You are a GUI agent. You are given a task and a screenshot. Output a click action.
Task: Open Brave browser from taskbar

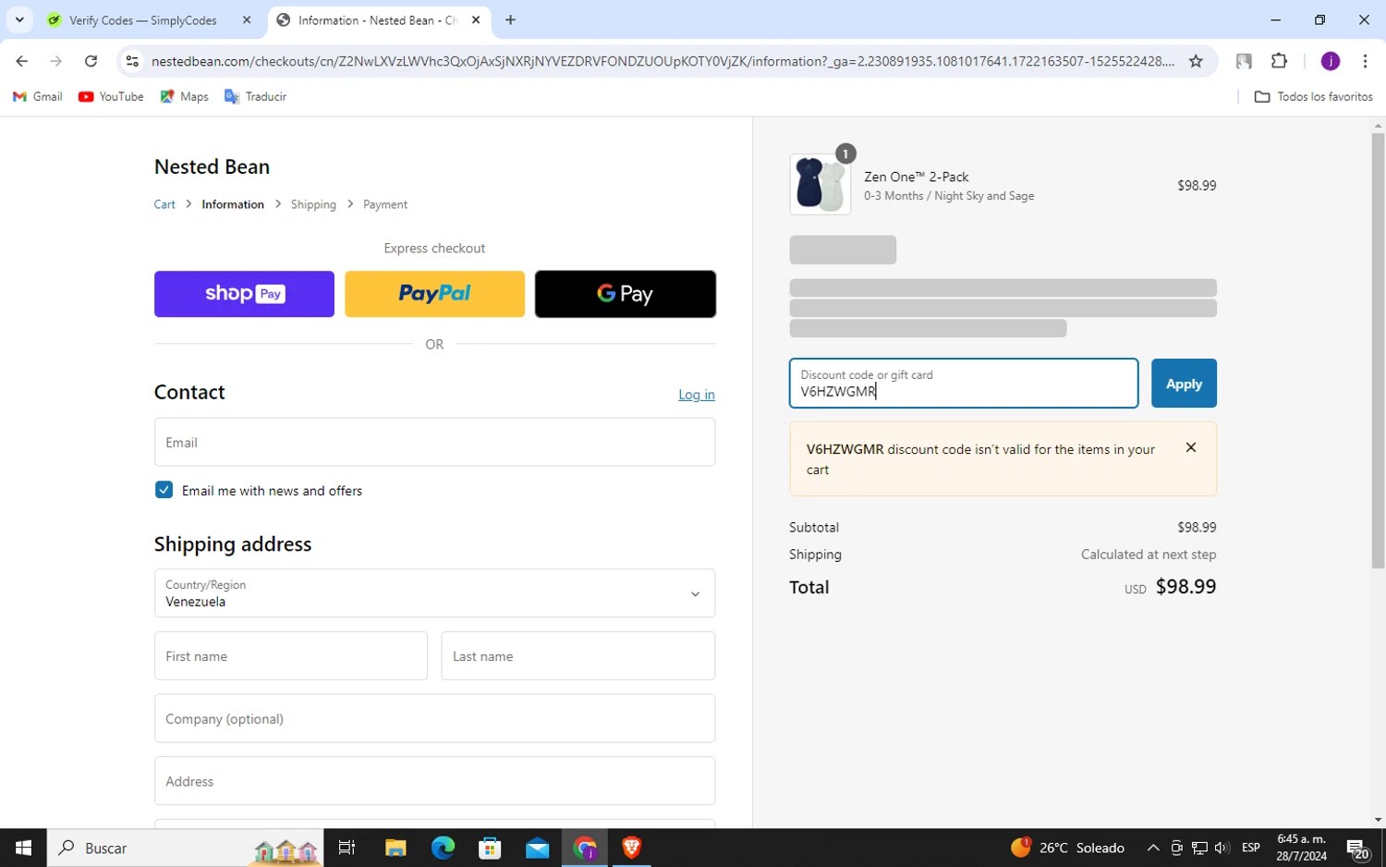point(632,848)
